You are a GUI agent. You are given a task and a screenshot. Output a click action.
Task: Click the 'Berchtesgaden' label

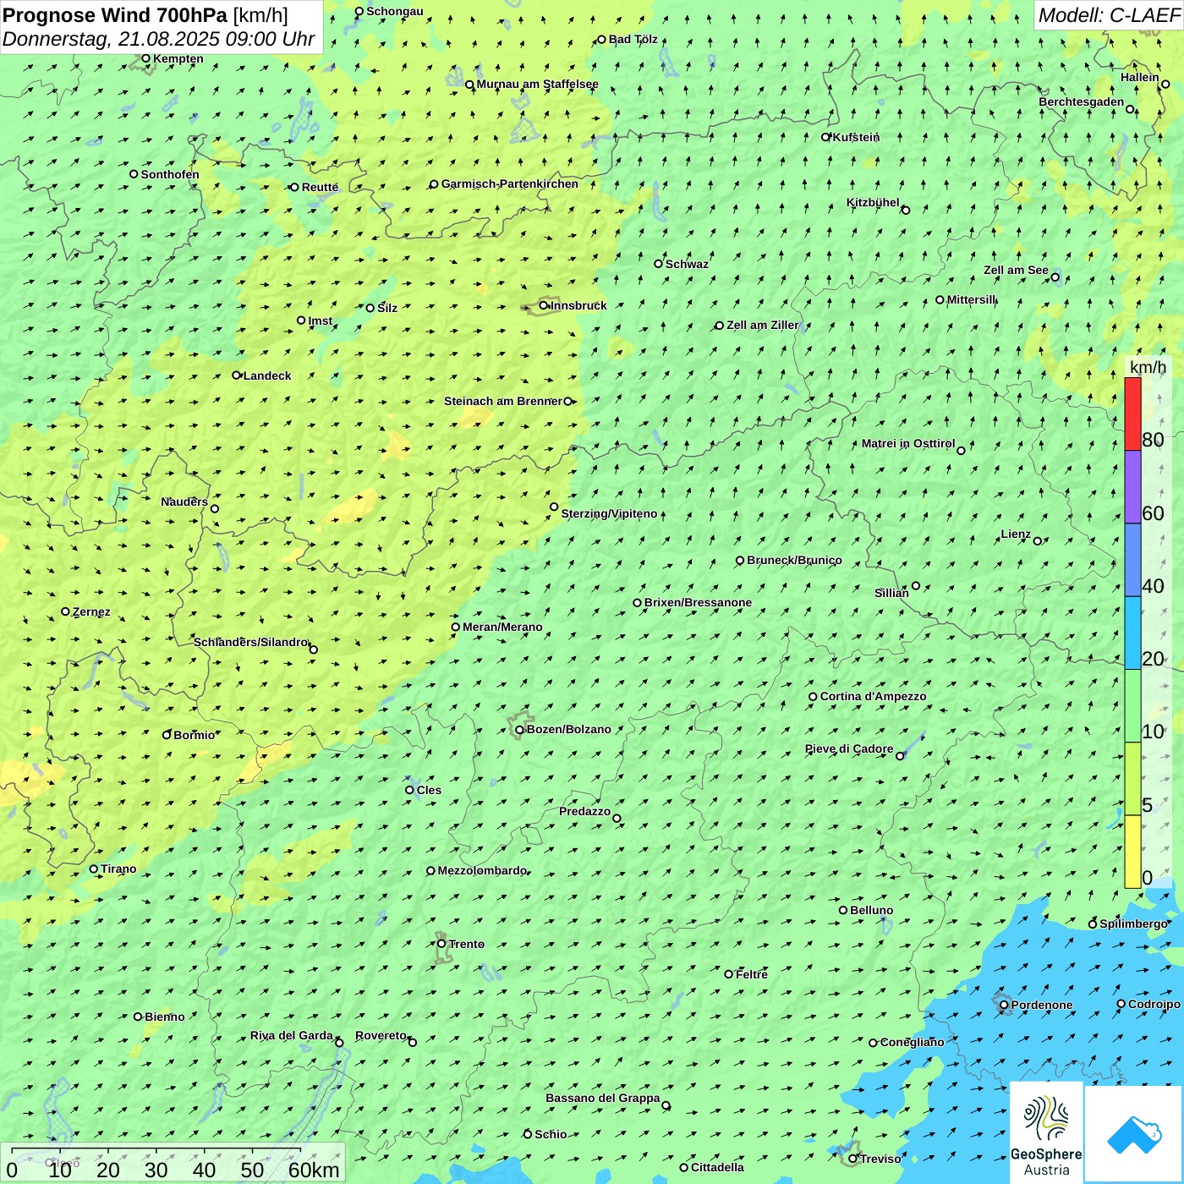pos(1081,101)
